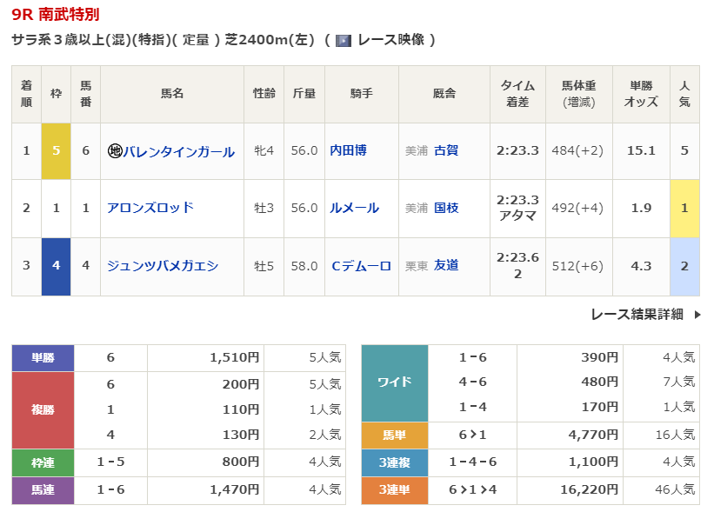Viewport: 714px width, 512px height.
Task: Open jockey profile for 内田博
Action: coord(348,150)
